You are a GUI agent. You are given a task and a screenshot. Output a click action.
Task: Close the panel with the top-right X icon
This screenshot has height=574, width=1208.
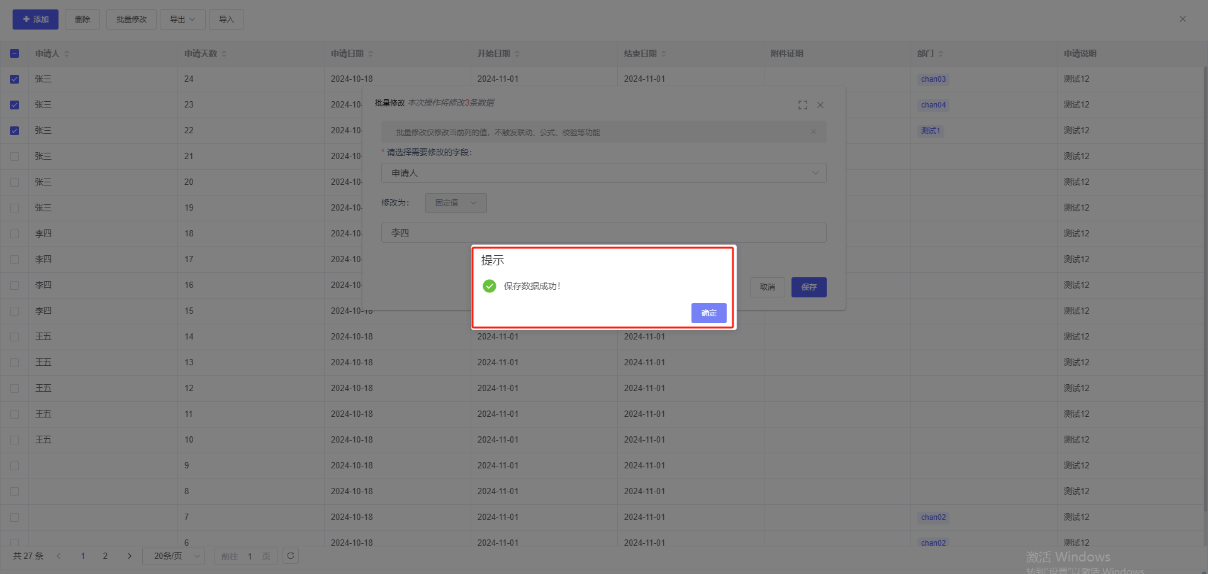(1182, 19)
